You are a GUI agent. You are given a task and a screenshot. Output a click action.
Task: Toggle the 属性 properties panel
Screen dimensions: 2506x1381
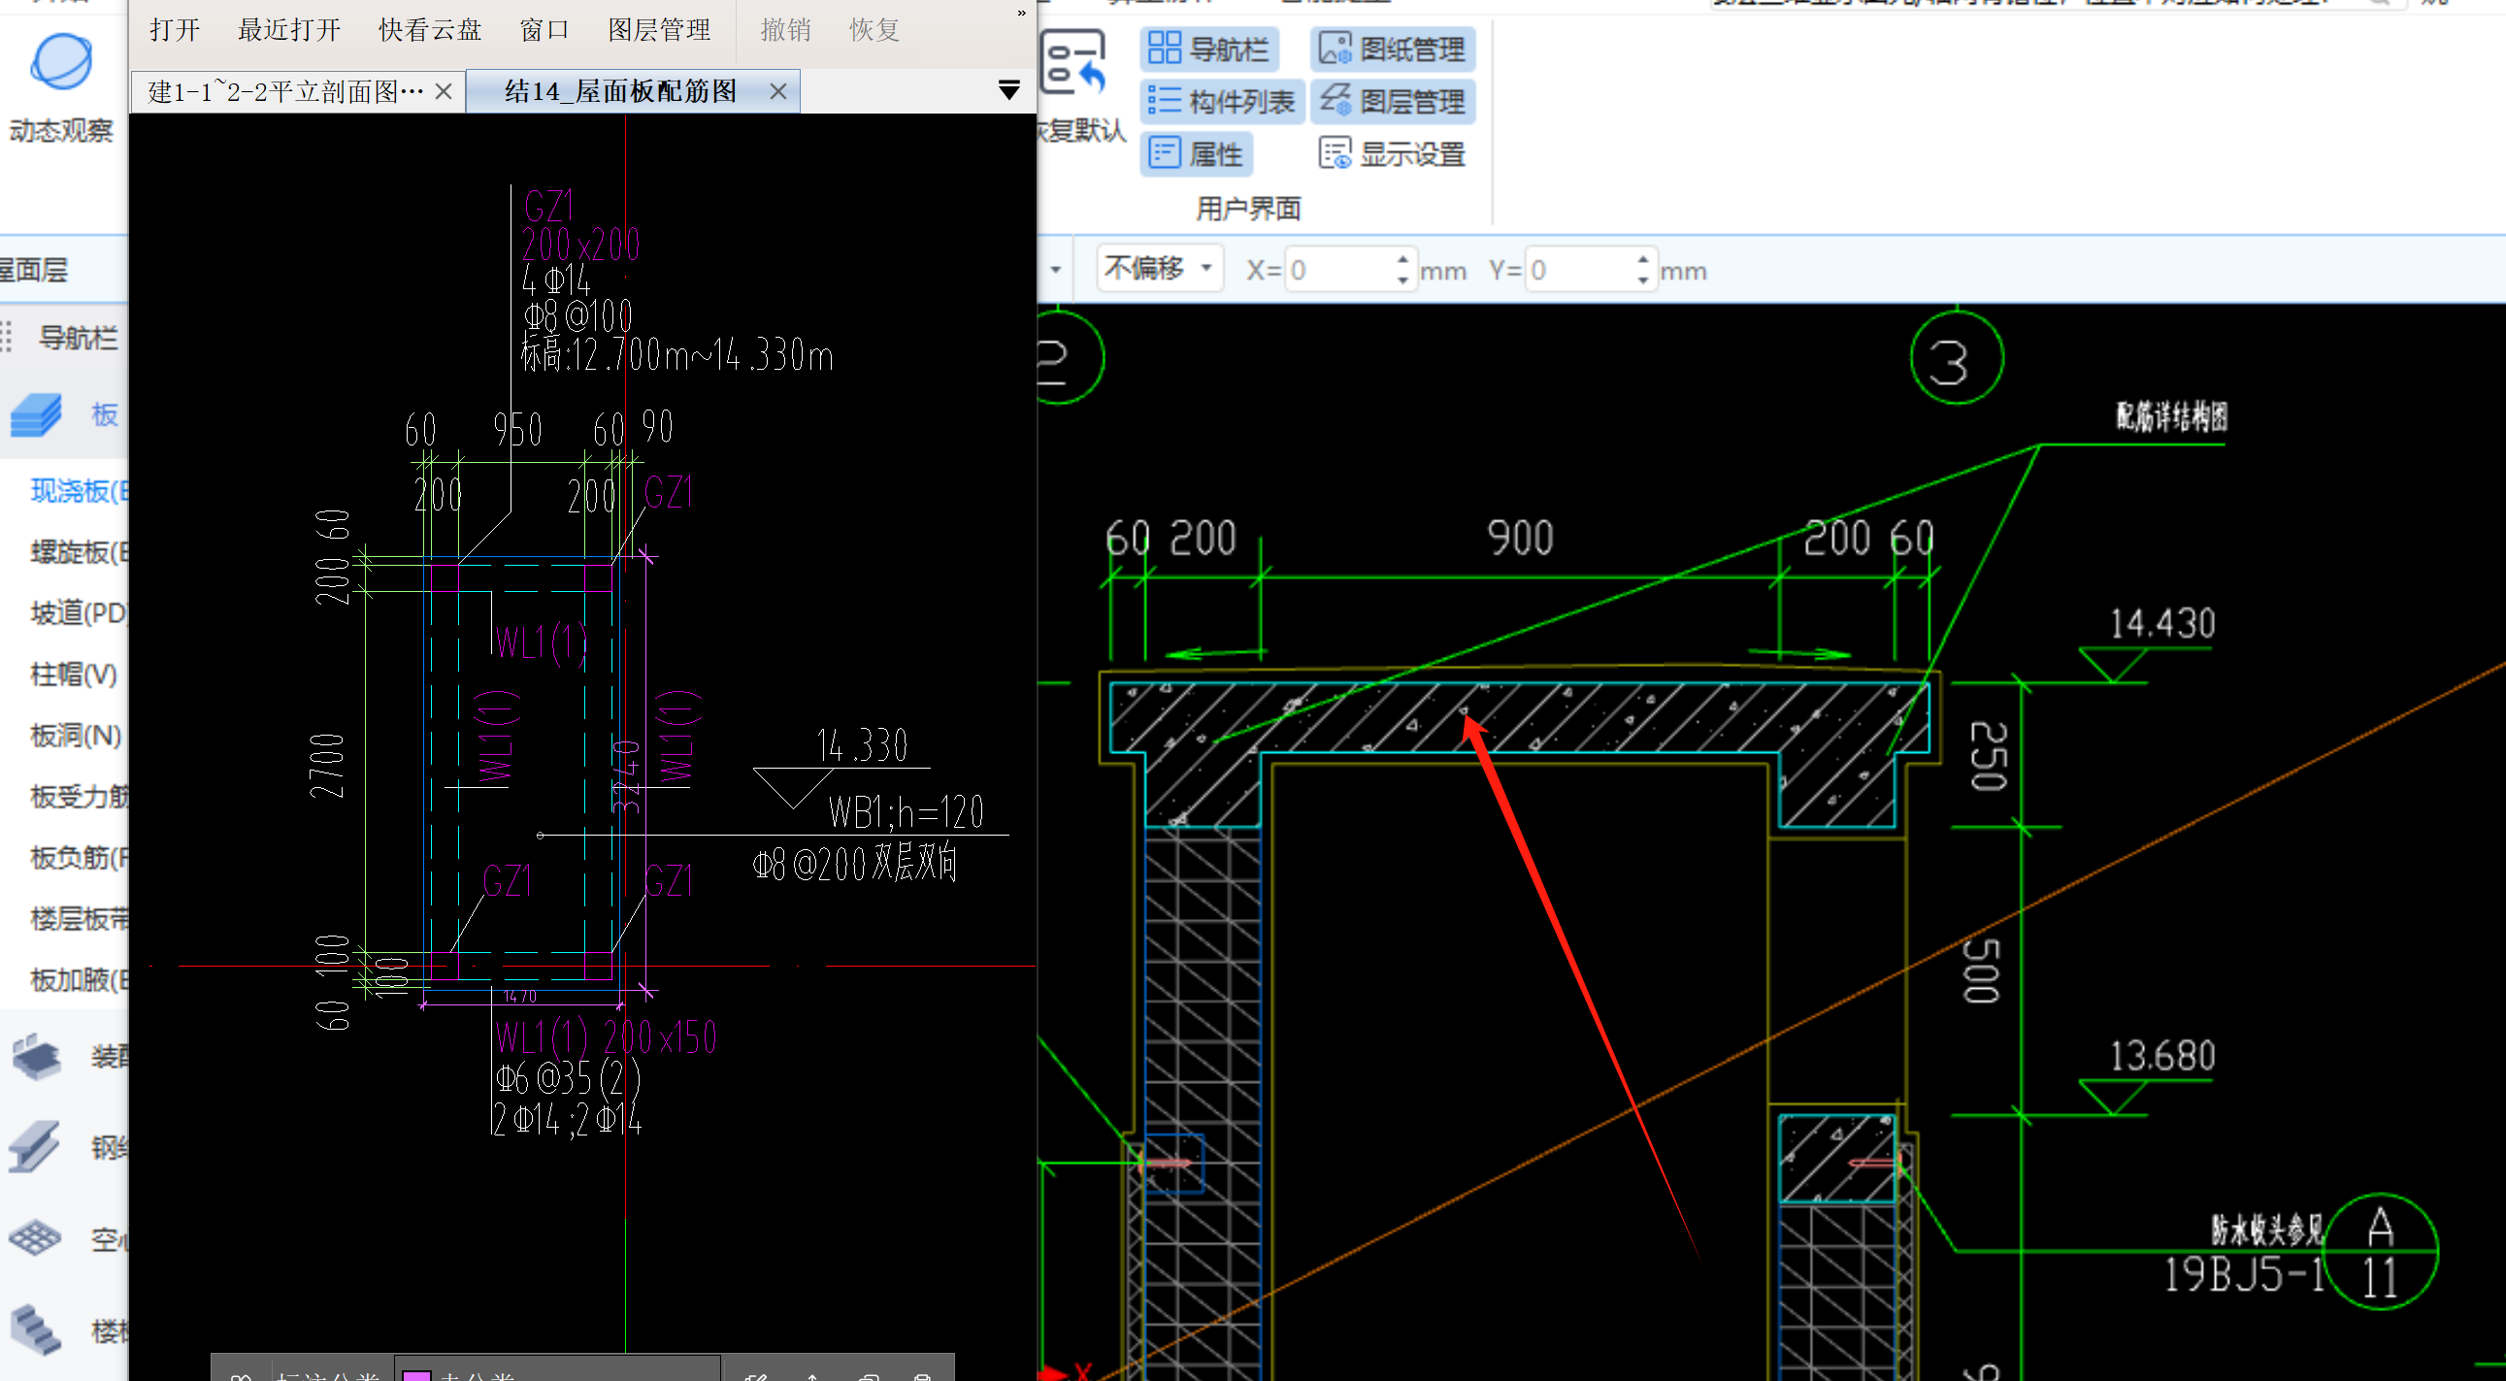[1196, 153]
